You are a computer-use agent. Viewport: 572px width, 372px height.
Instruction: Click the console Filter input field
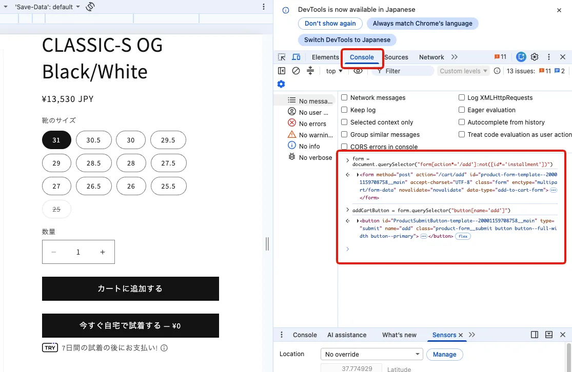403,71
